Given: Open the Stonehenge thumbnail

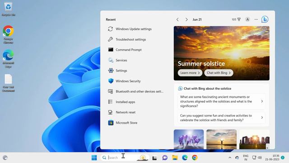Looking at the screenshot, I should [x=254, y=139].
